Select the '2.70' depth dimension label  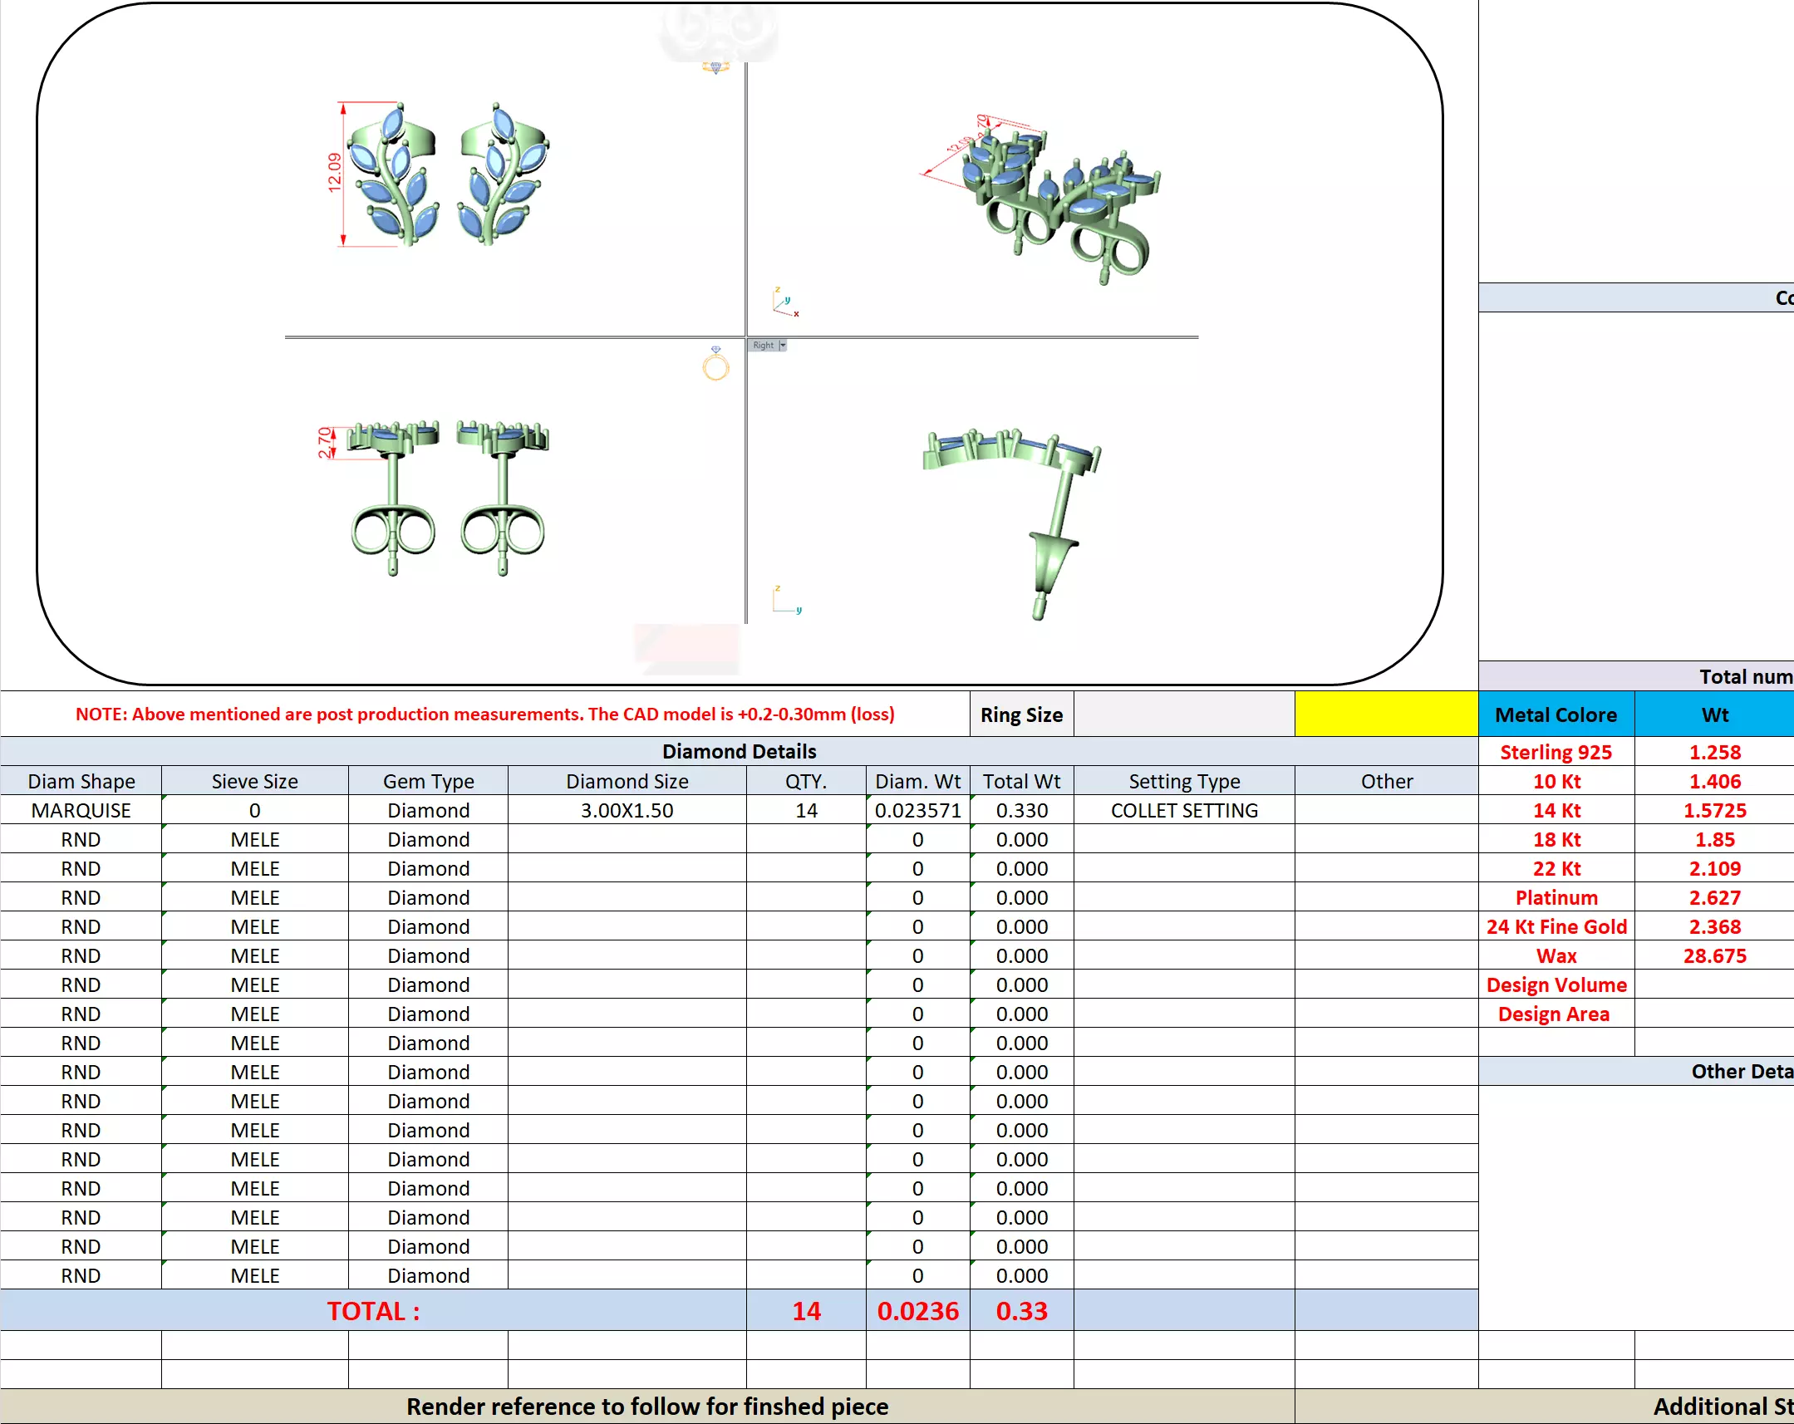[324, 443]
